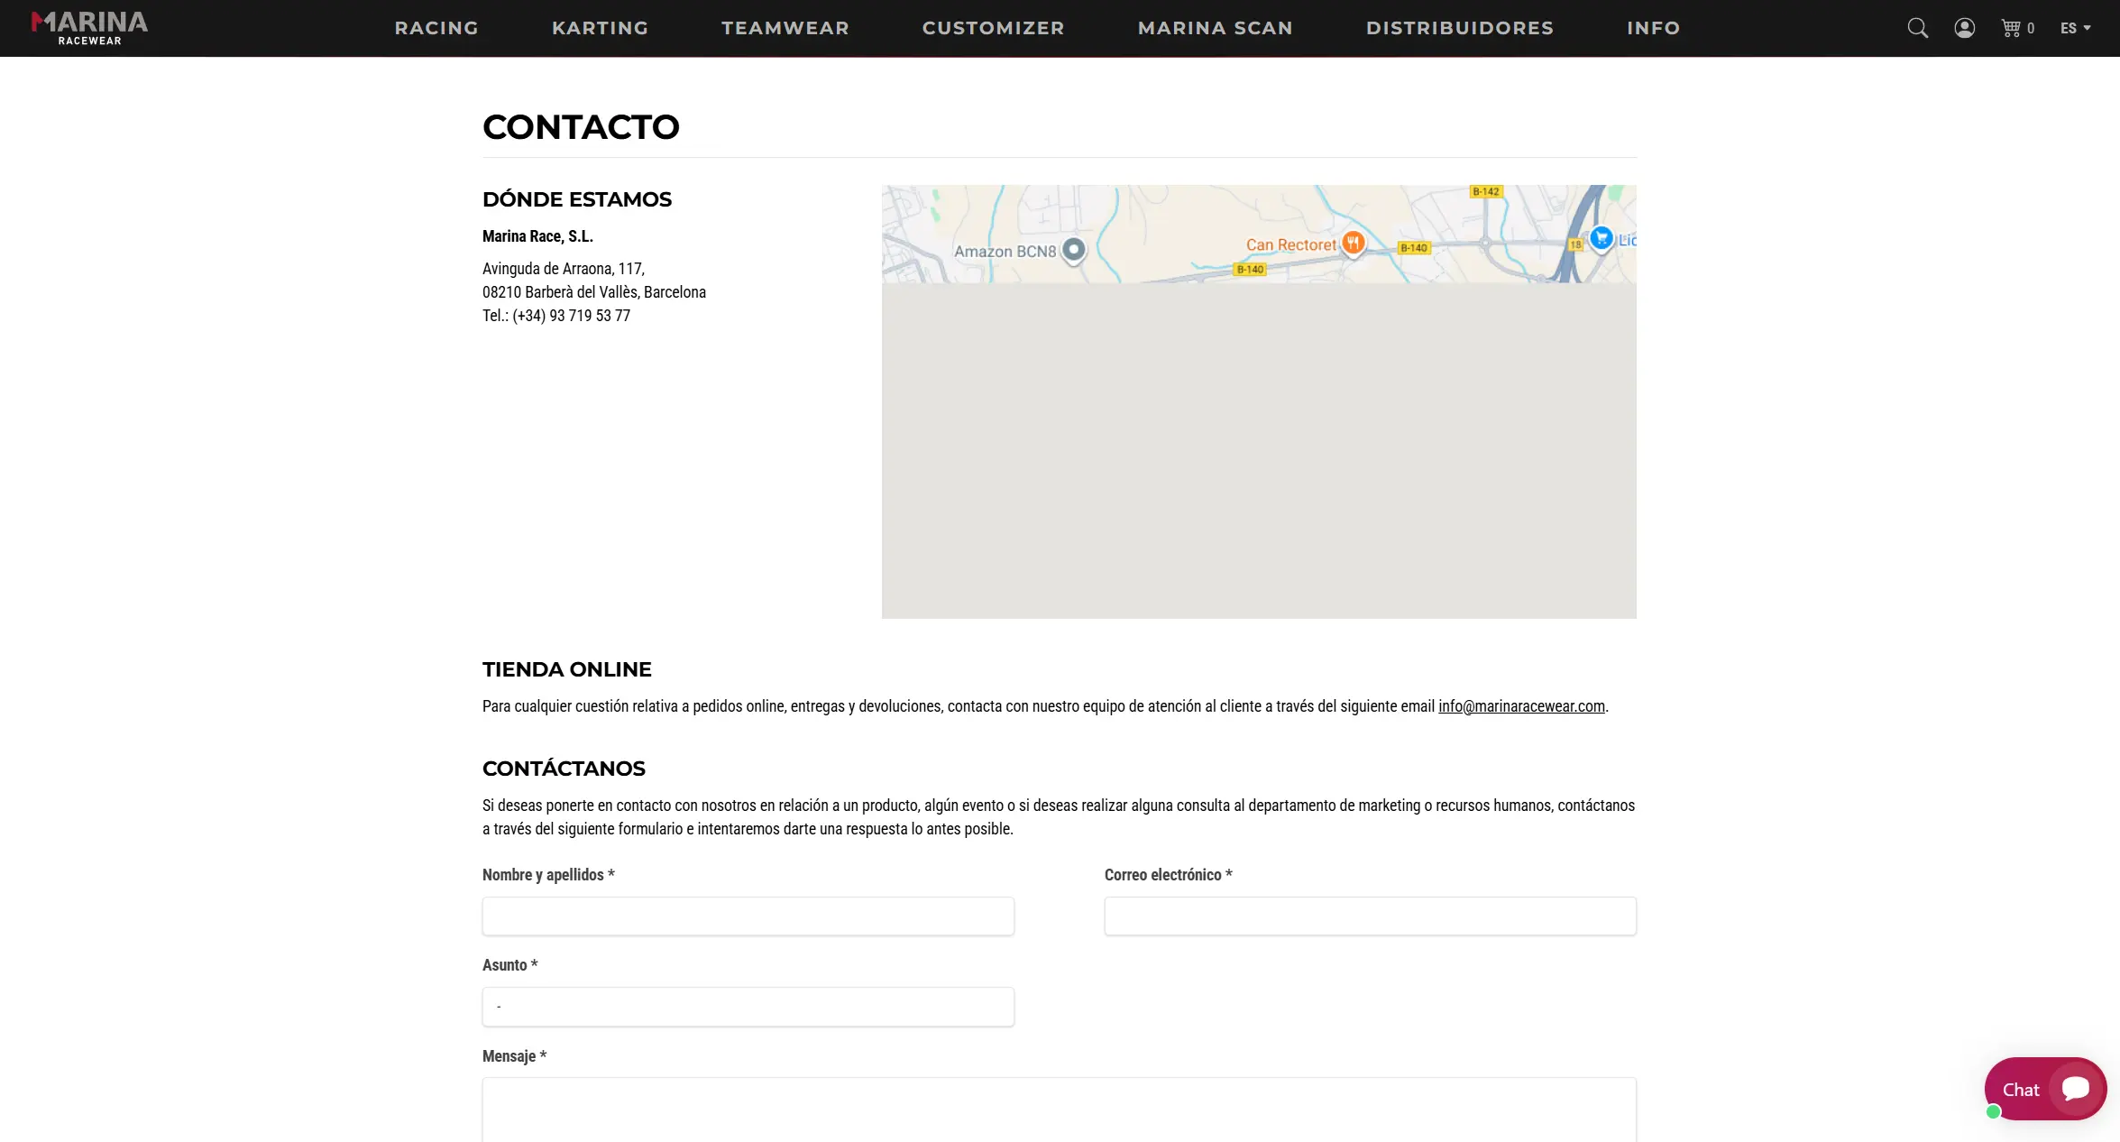Click the blue shopping marker on map
2120x1142 pixels.
click(1601, 237)
